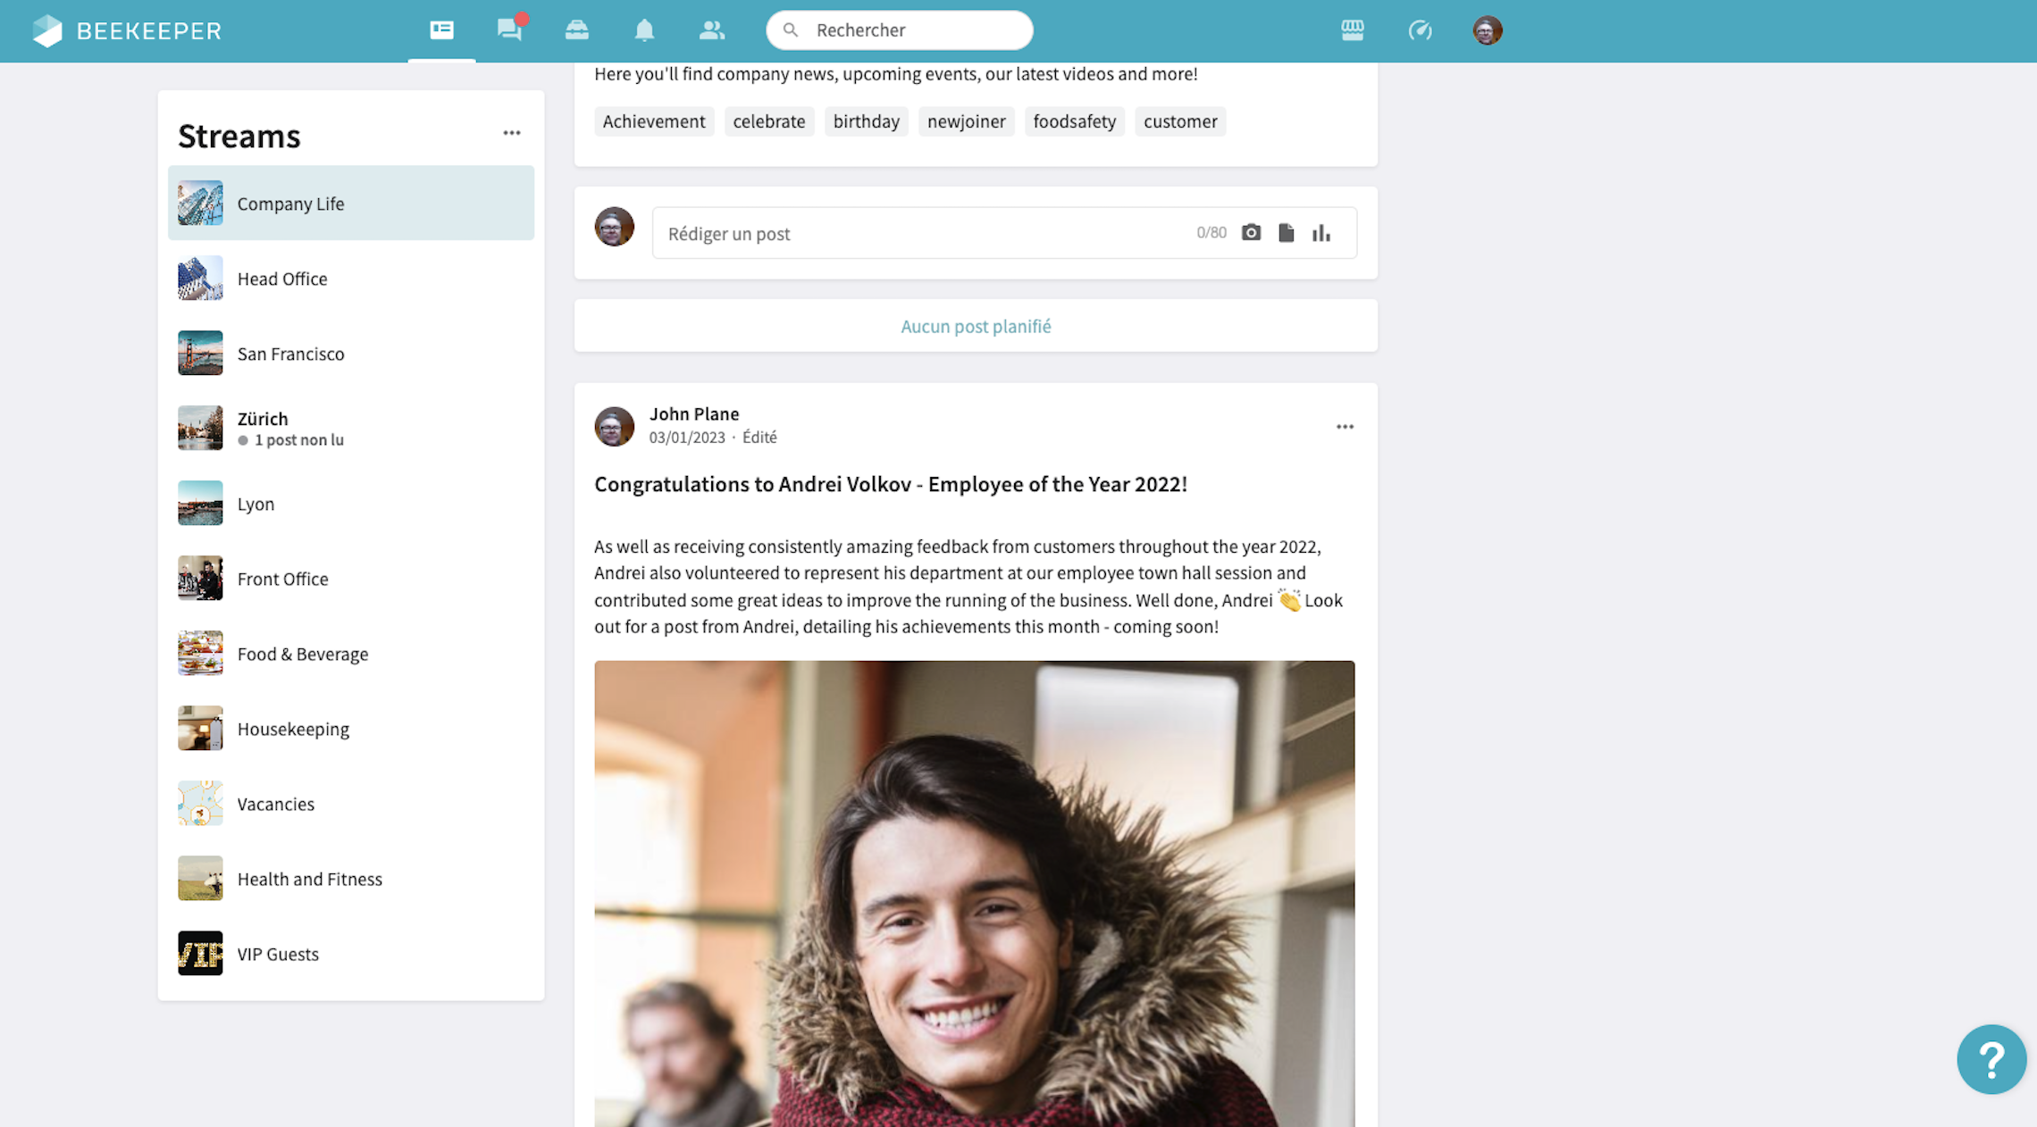Viewport: 2037px width, 1127px height.
Task: Click the Company Life stream thumbnail
Action: coord(200,203)
